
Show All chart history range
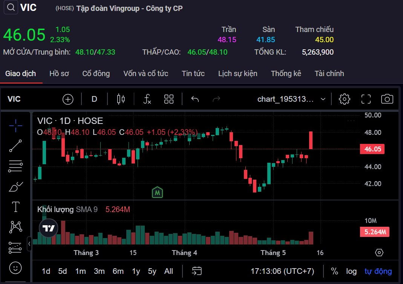tap(169, 271)
